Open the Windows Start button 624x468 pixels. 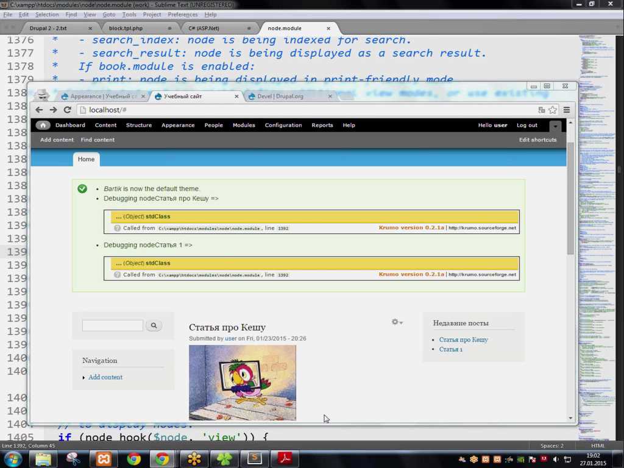coord(12,459)
